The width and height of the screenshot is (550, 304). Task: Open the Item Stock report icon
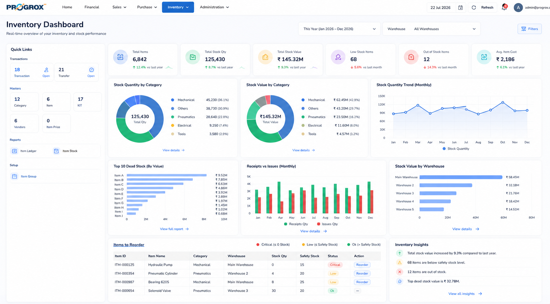click(56, 151)
